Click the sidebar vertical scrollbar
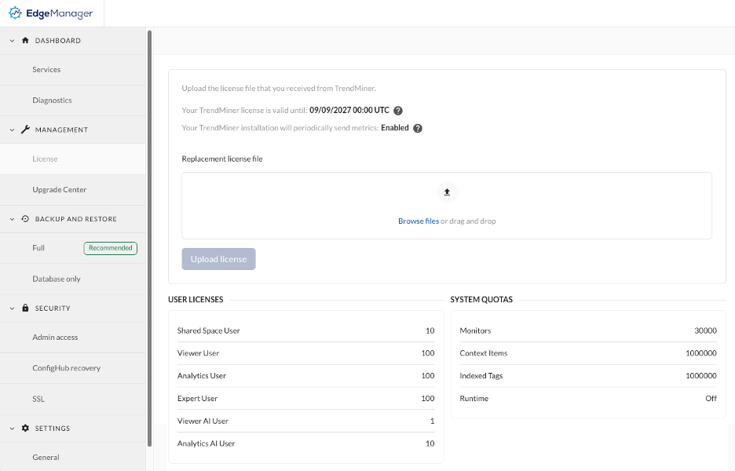This screenshot has width=735, height=471. (149, 238)
